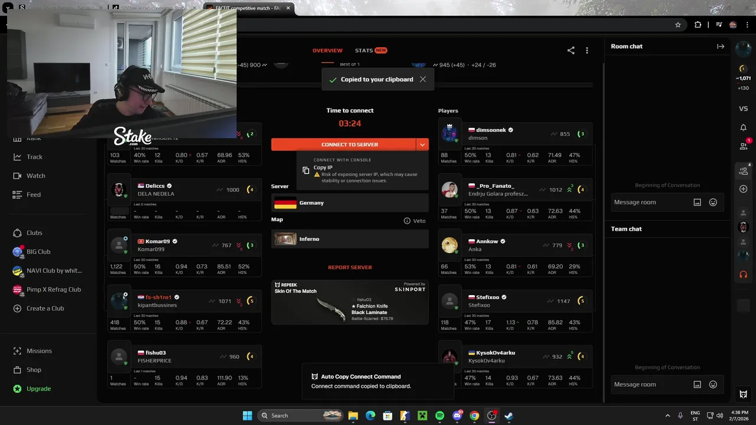The width and height of the screenshot is (756, 425).
Task: Open browser media control icon
Action: coord(719,25)
